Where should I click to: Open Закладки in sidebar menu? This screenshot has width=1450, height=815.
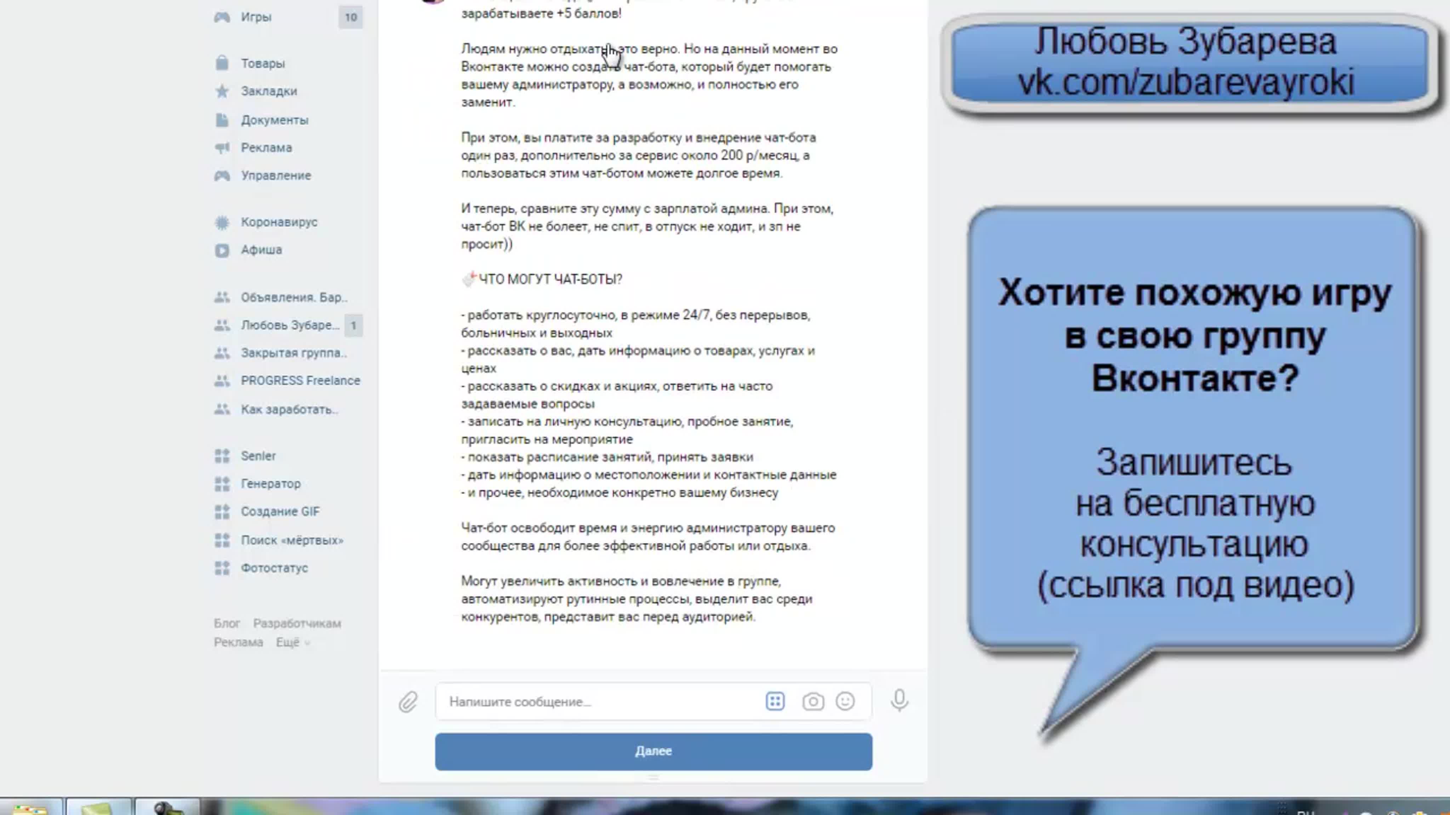[x=269, y=91]
